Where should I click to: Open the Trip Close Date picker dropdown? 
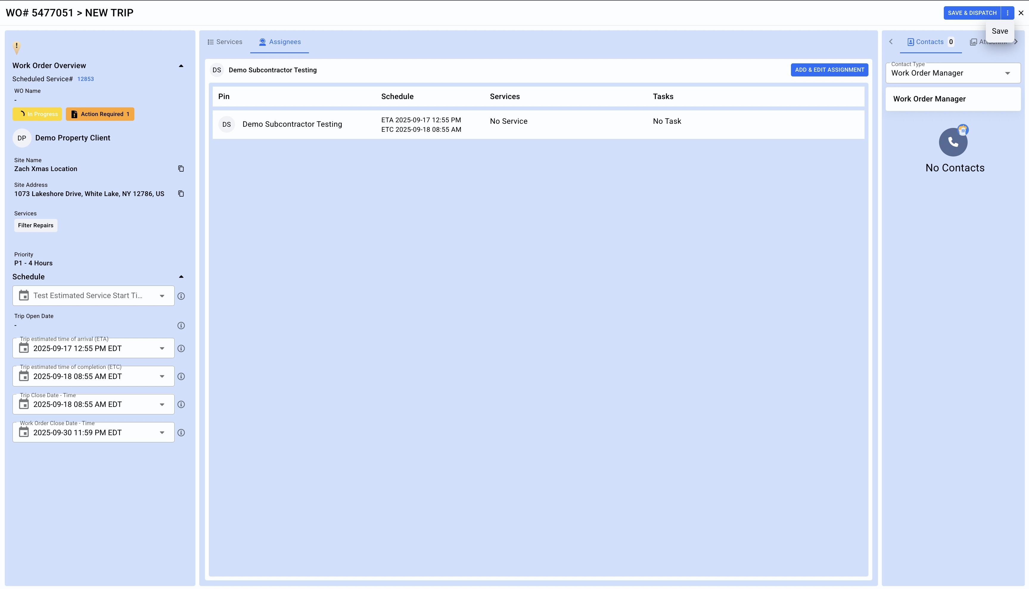point(162,405)
